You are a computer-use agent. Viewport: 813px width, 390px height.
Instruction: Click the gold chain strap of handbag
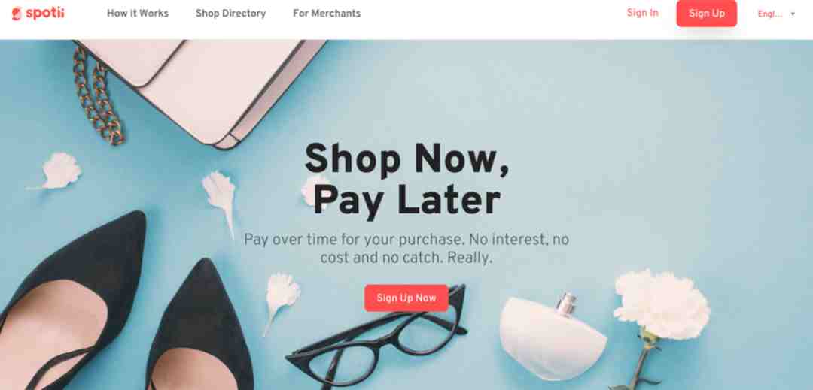click(x=99, y=95)
